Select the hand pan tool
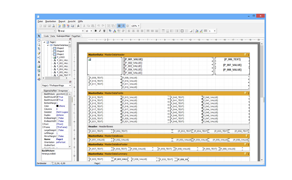Image resolution: width=292 pixels, height=180 pixels. point(39,41)
